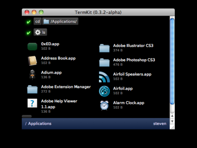The height and width of the screenshot is (148, 197).
Task: Click the 0xED.app green icon
Action: (32, 46)
